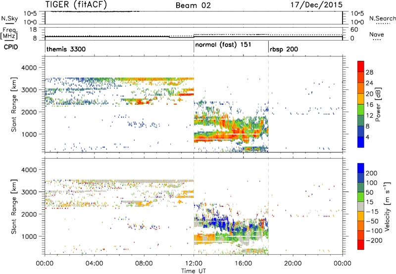Click the -50 label on velocity colorbar

click(372, 221)
